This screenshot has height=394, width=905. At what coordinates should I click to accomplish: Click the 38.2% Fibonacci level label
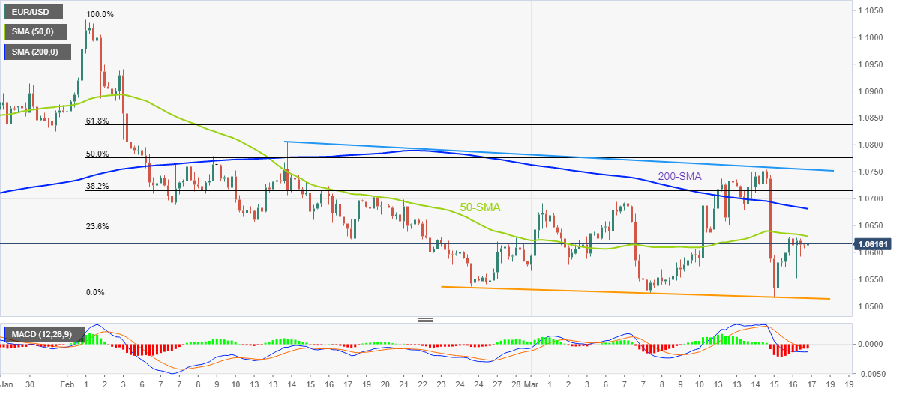97,187
